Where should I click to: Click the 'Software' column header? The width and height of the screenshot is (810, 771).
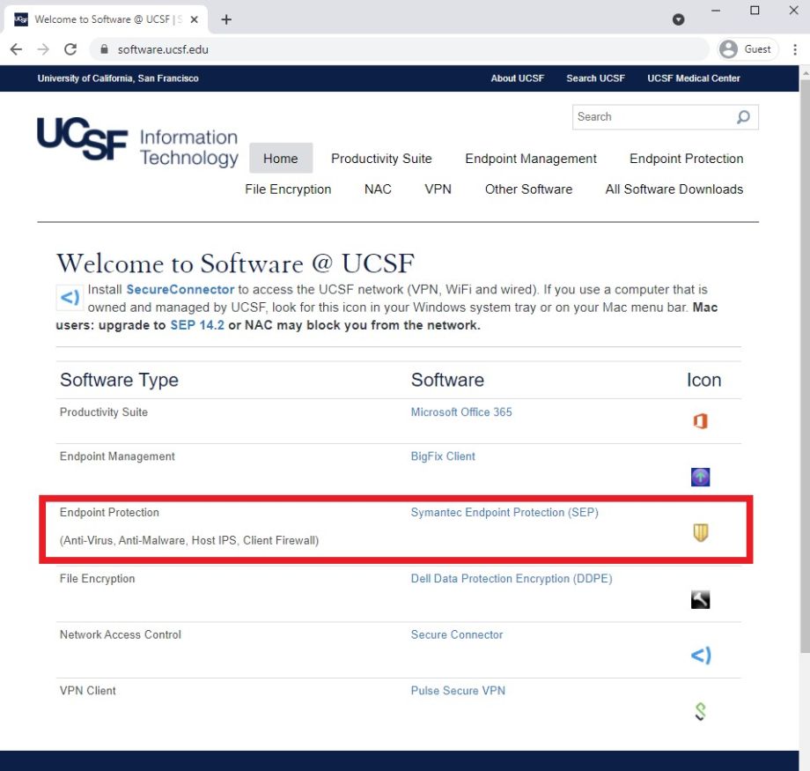tap(447, 380)
